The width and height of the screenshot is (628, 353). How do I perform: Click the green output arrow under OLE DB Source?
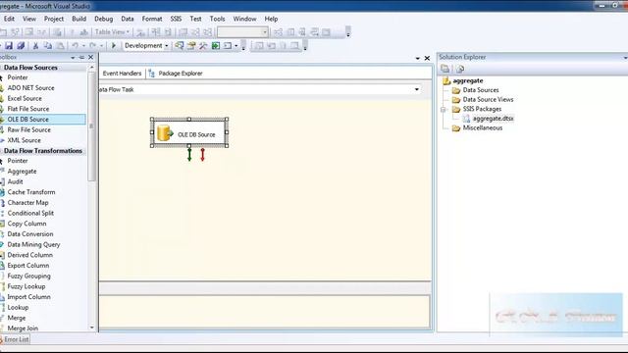189,154
